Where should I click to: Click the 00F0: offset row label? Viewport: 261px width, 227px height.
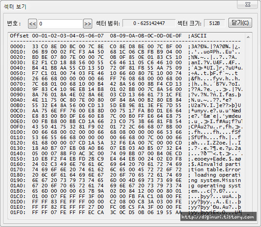[18, 127]
